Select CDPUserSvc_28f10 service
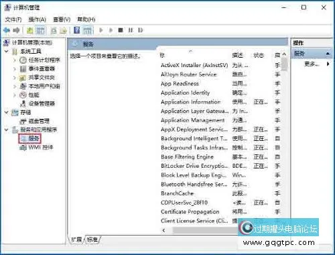This screenshot has width=335, height=255. [184, 203]
